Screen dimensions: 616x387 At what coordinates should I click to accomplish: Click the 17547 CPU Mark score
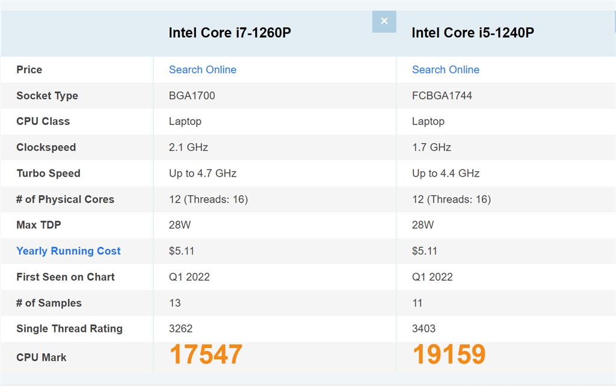pyautogui.click(x=206, y=355)
